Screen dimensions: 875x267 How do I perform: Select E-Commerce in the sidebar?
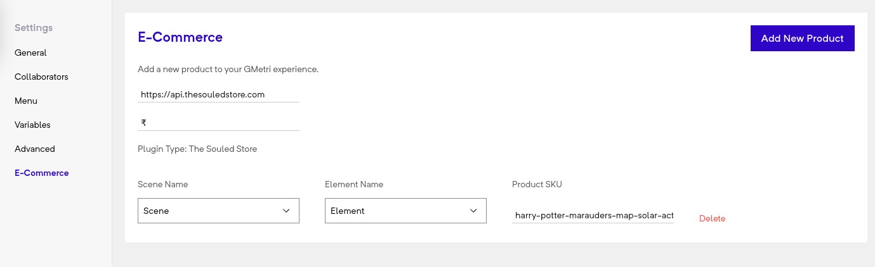point(42,173)
